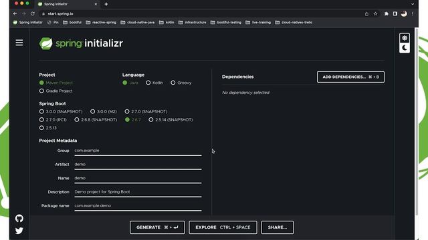This screenshot has width=428, height=240.
Task: Click the Spring leaf logo
Action: pyautogui.click(x=46, y=43)
